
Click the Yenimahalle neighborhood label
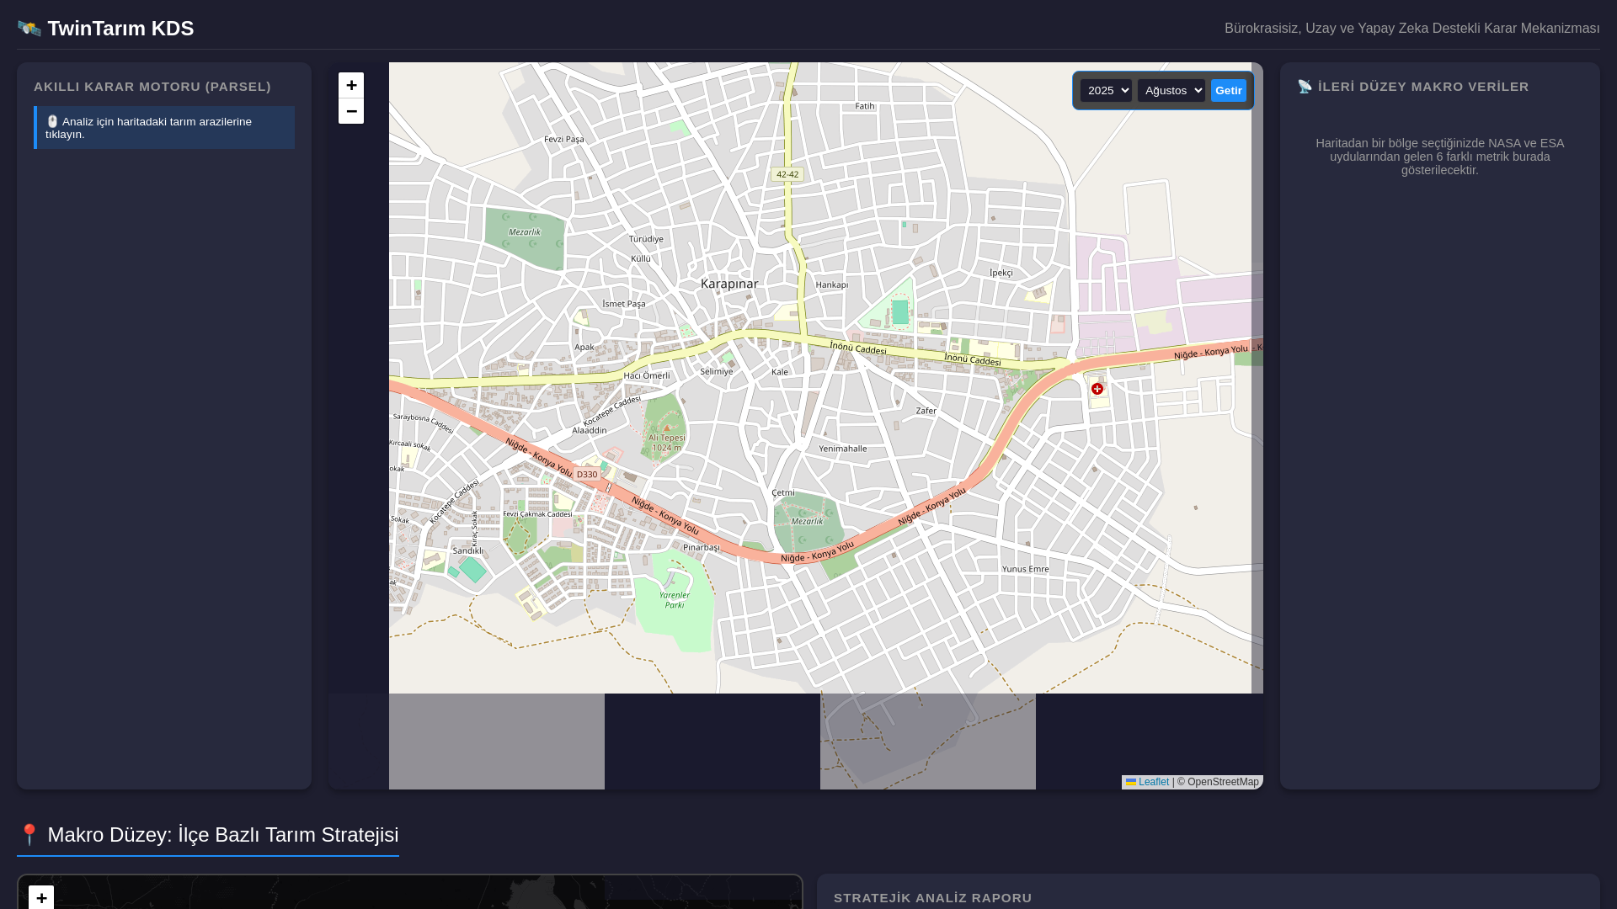pos(843,449)
